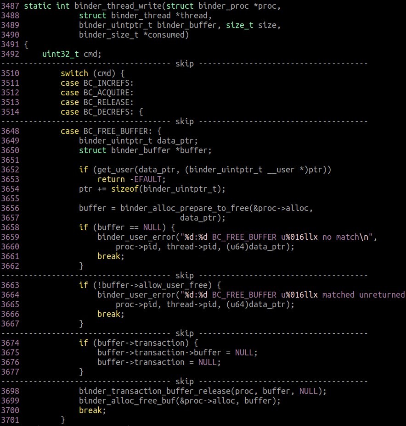Screen dimensions: 406x426
Task: Select 'size_t size' on line 3489
Action: [x=251, y=25]
